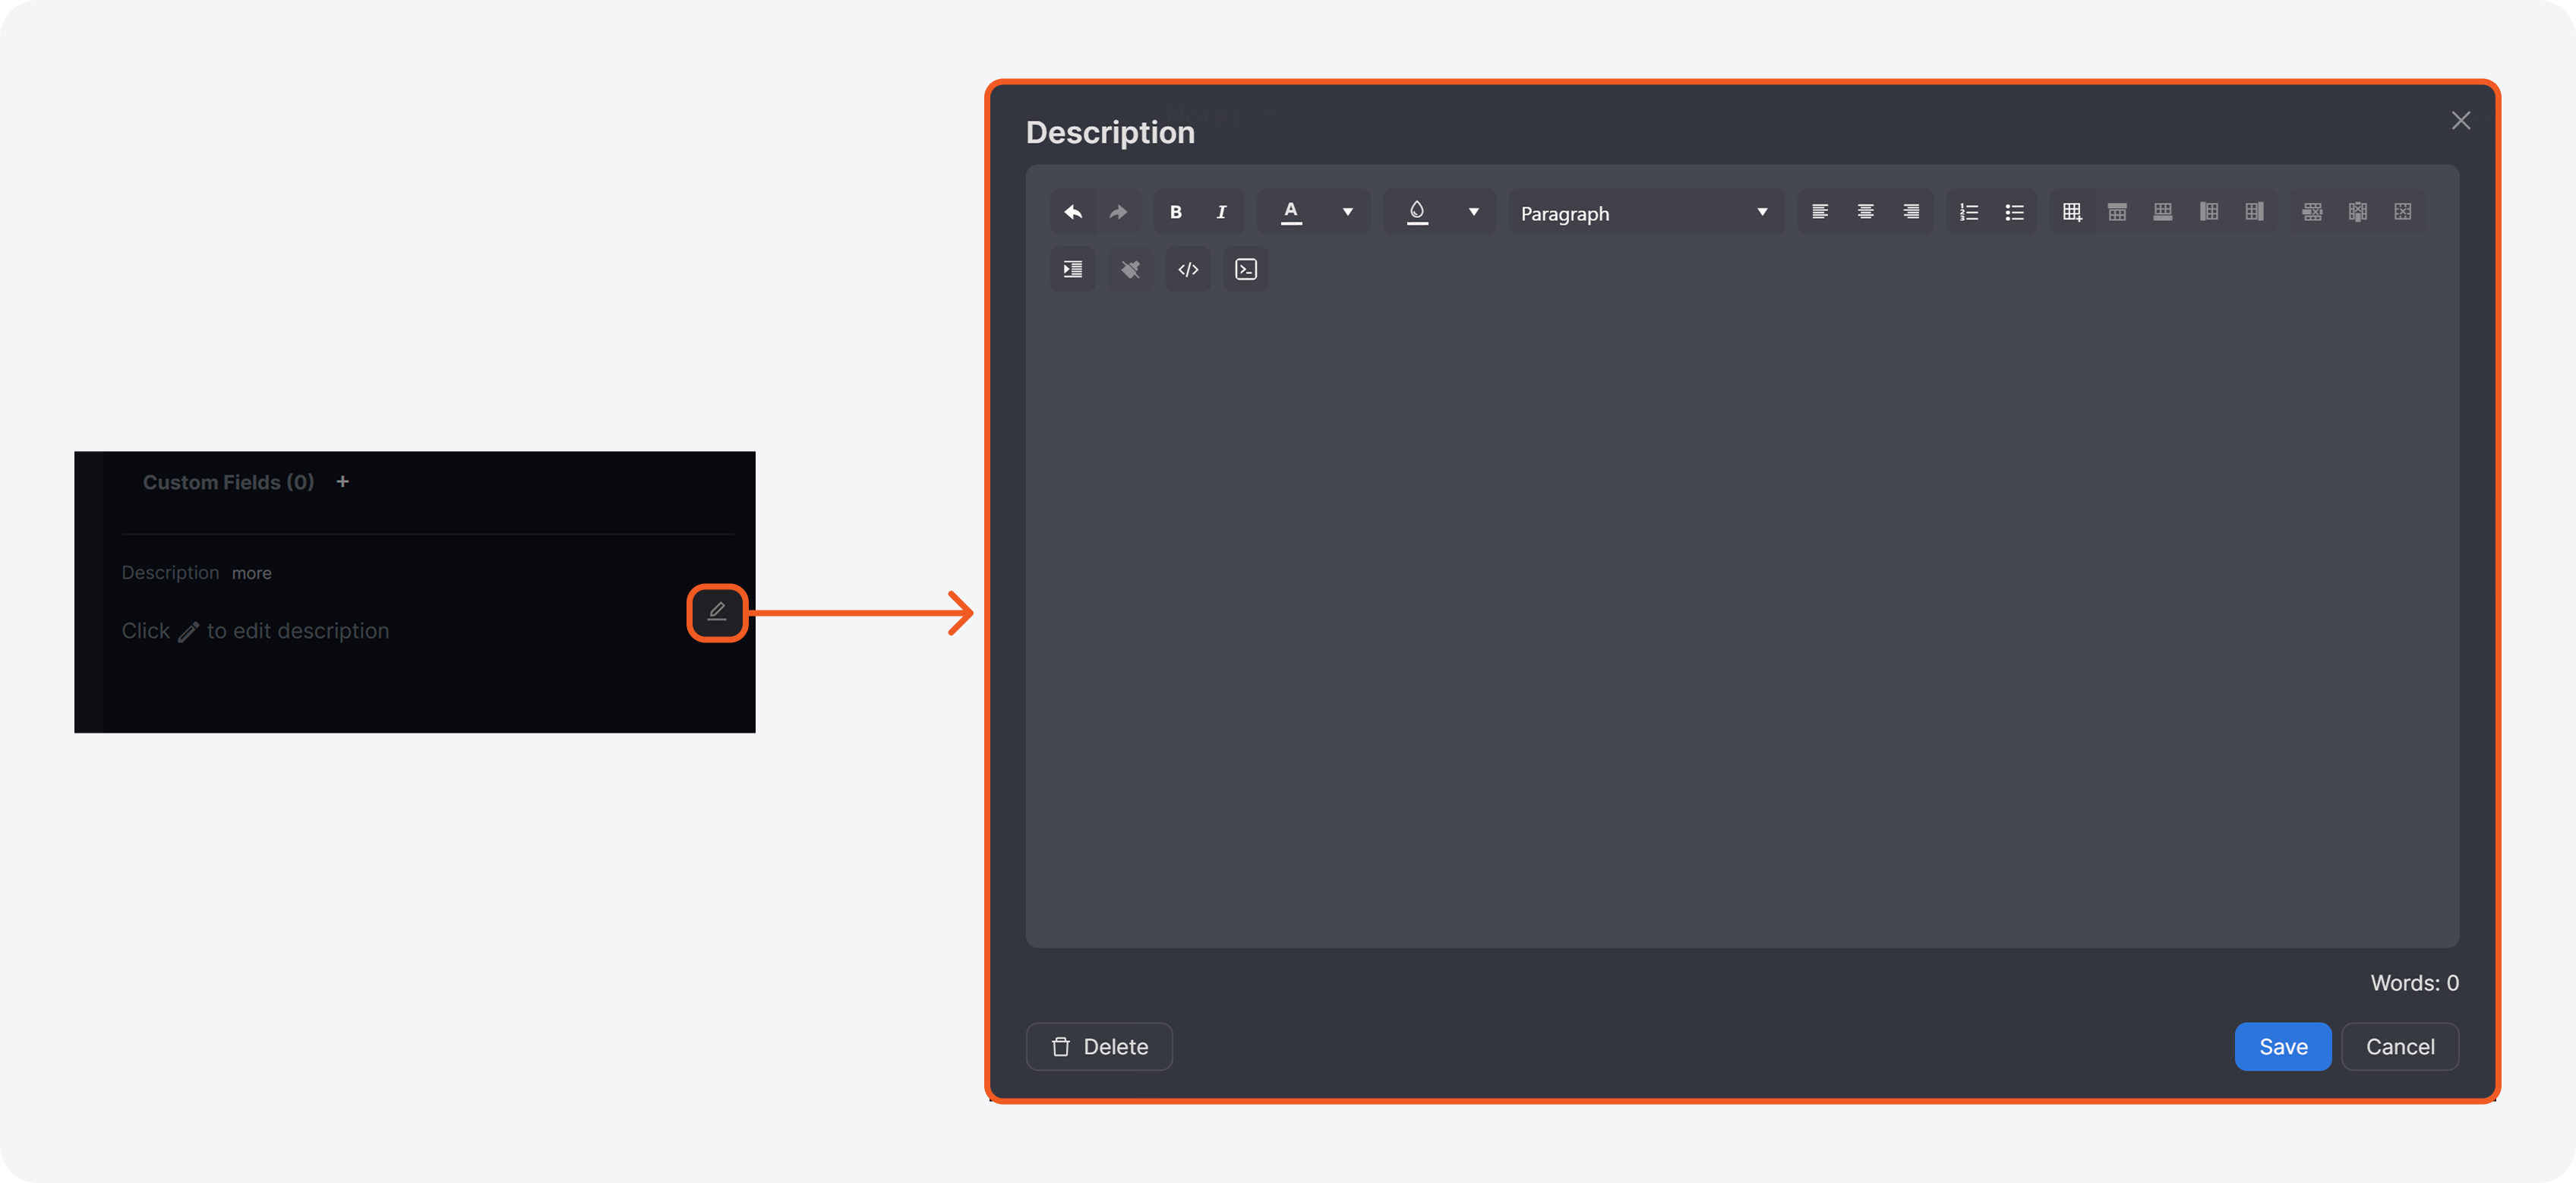Click the Save button
Viewport: 2576px width, 1183px height.
tap(2282, 1046)
